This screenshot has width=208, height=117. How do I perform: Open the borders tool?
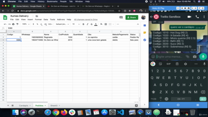click(106, 24)
